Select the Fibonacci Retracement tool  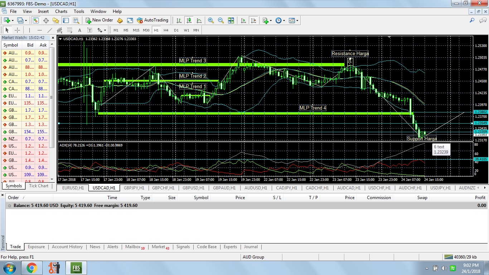pos(69,30)
